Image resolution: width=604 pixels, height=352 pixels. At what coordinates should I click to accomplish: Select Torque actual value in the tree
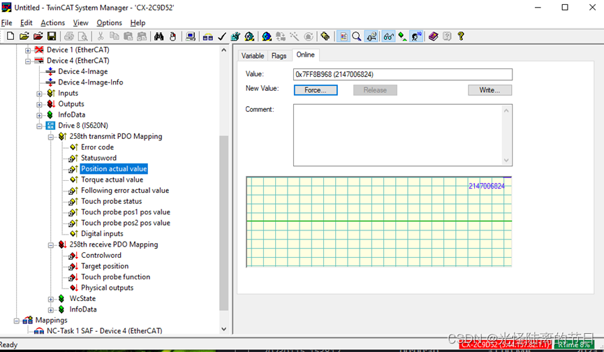(112, 179)
